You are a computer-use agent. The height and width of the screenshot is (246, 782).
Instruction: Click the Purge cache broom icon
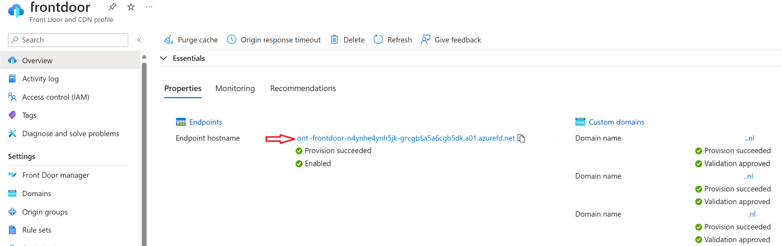point(169,40)
